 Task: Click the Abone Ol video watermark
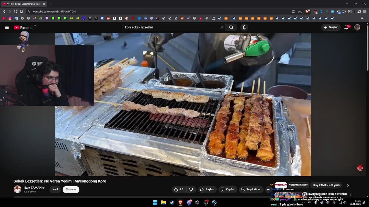tap(360, 168)
